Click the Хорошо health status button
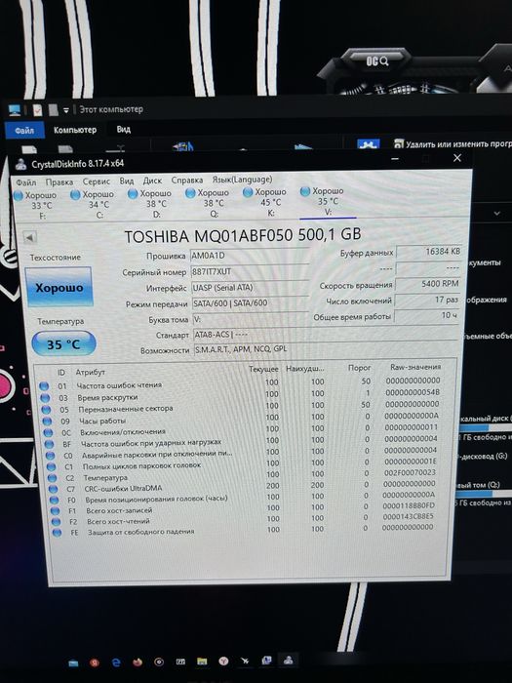 (x=59, y=288)
